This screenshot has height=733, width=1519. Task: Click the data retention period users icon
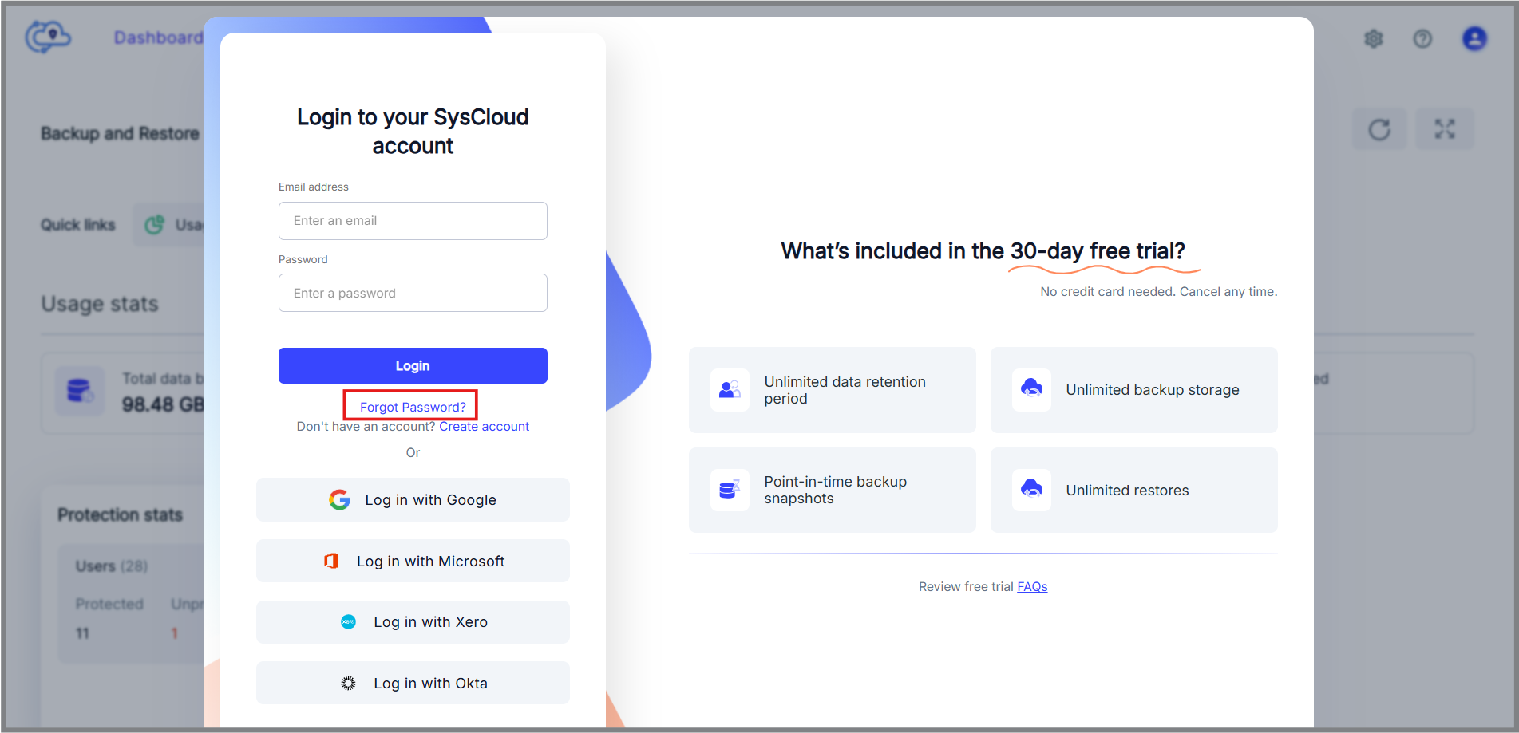pos(730,389)
